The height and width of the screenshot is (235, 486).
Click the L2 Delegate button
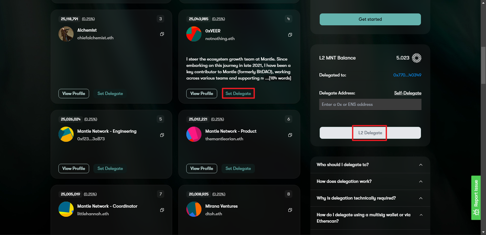pyautogui.click(x=370, y=133)
